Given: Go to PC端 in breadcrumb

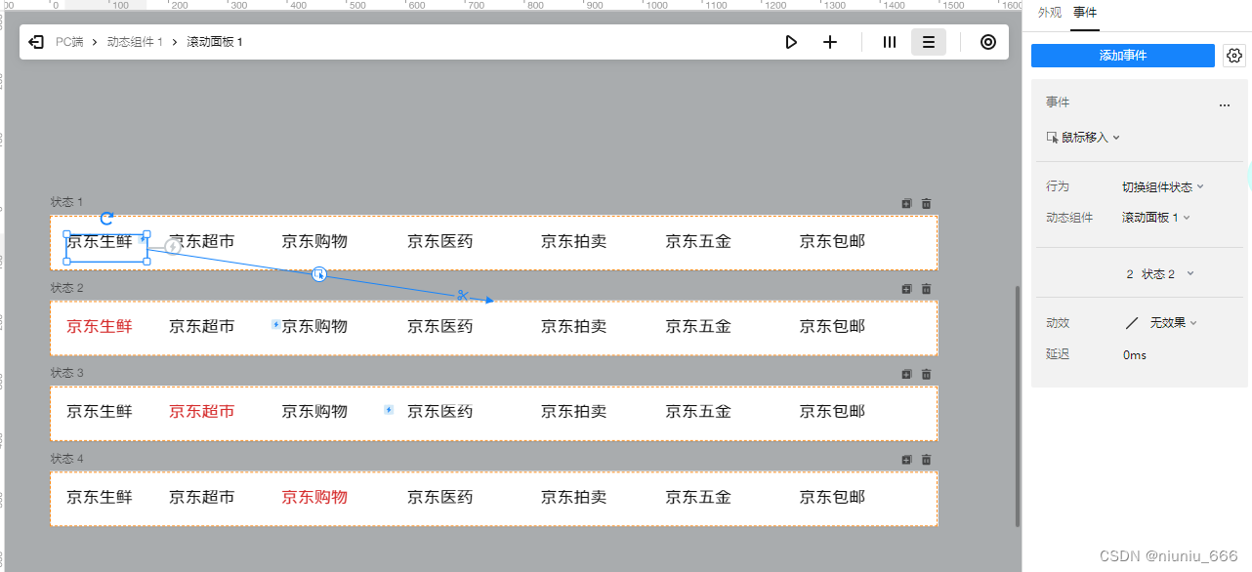Looking at the screenshot, I should (x=69, y=42).
